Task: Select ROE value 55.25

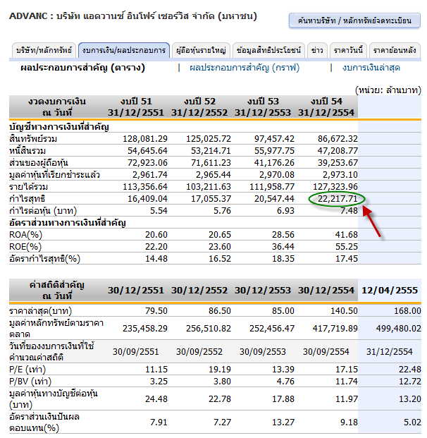Action: click(347, 247)
